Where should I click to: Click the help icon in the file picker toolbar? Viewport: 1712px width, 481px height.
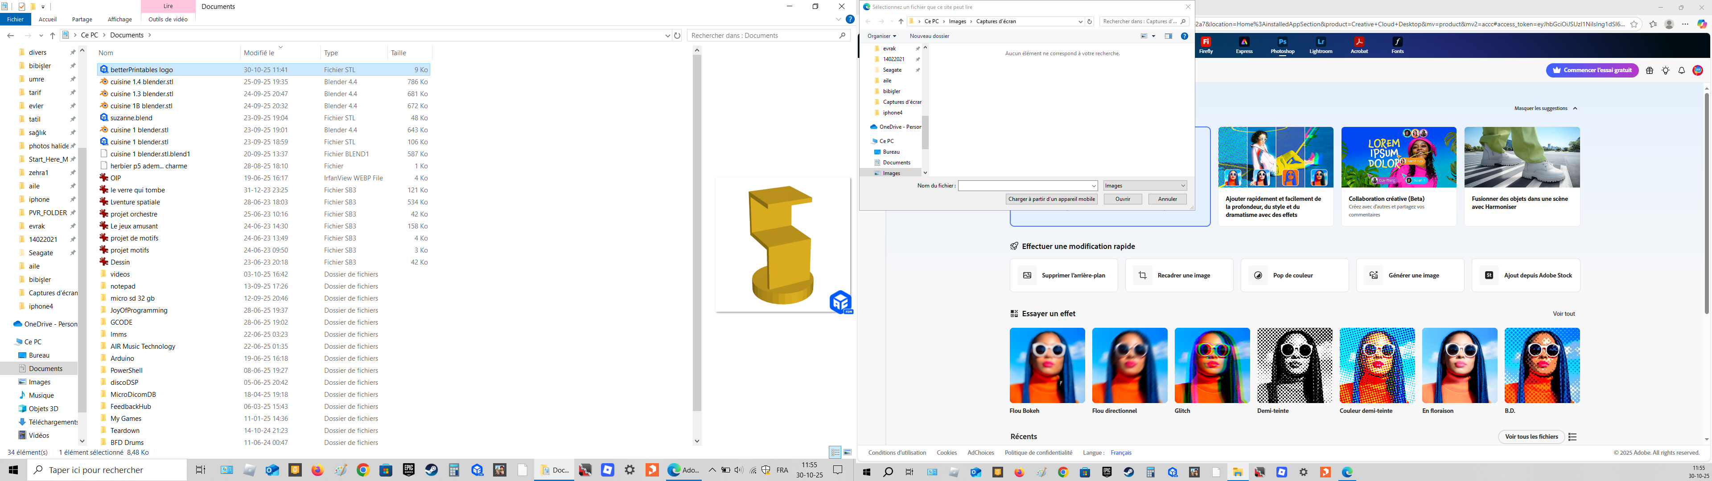pos(1184,36)
